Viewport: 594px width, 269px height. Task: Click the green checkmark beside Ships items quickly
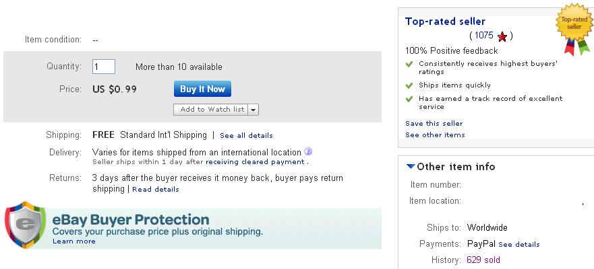[x=409, y=85]
